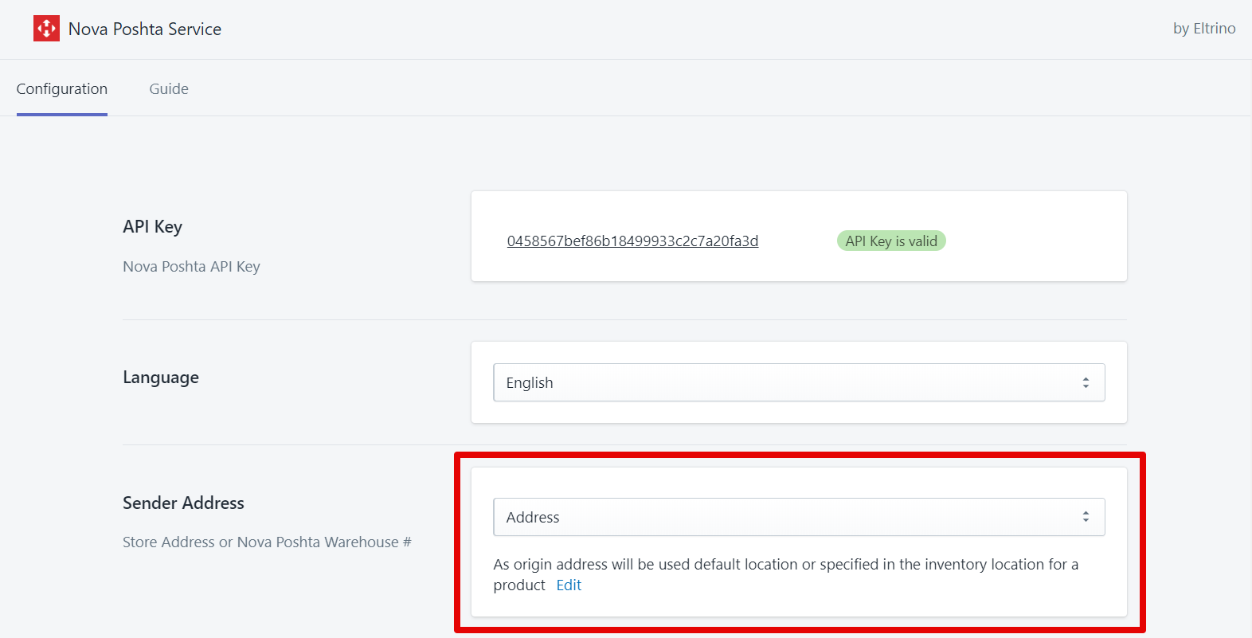The height and width of the screenshot is (638, 1252).
Task: Click the 'API Key' section heading
Action: [153, 227]
